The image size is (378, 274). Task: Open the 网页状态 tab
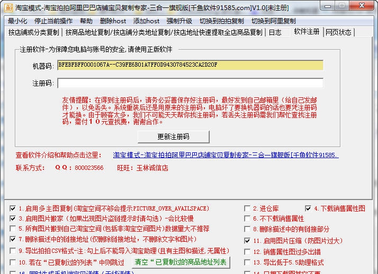pyautogui.click(x=338, y=32)
